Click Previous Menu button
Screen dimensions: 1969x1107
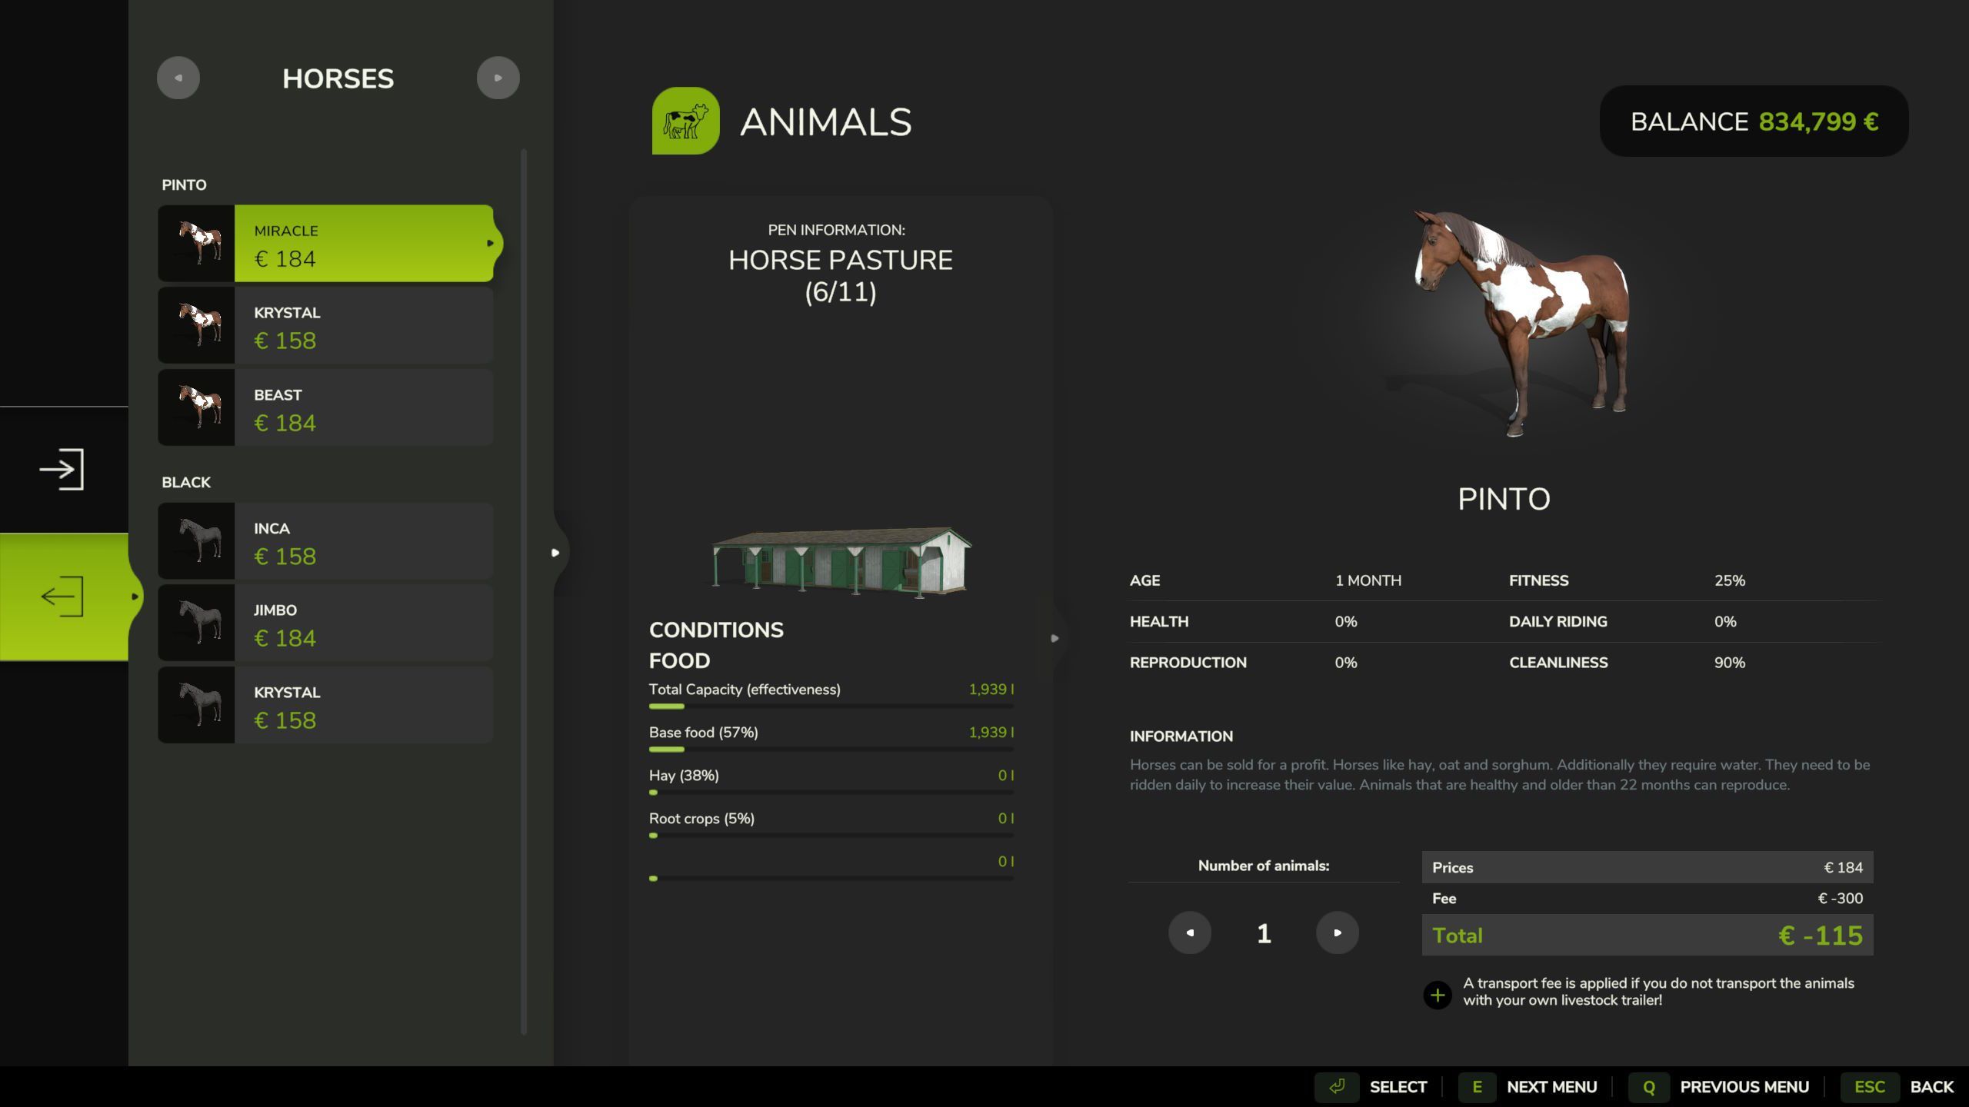(1743, 1086)
